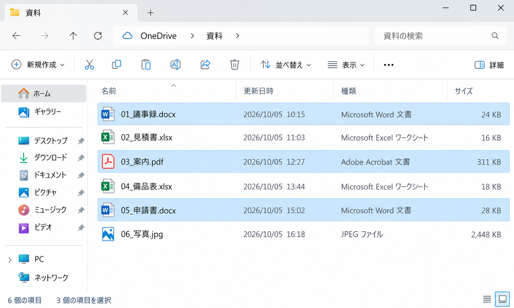514x308 pixels.
Task: Click the Copy icon in toolbar
Action: (x=117, y=64)
